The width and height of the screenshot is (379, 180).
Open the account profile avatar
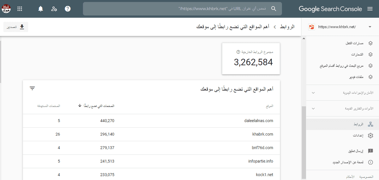pyautogui.click(x=6, y=9)
